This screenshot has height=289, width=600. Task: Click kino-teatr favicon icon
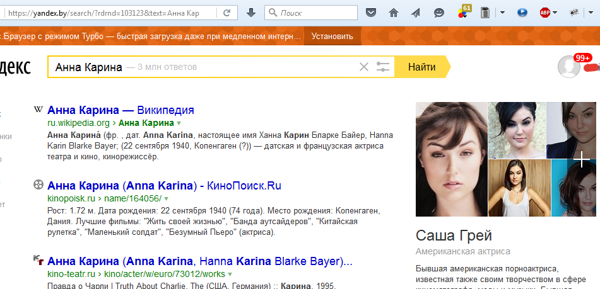(38, 260)
